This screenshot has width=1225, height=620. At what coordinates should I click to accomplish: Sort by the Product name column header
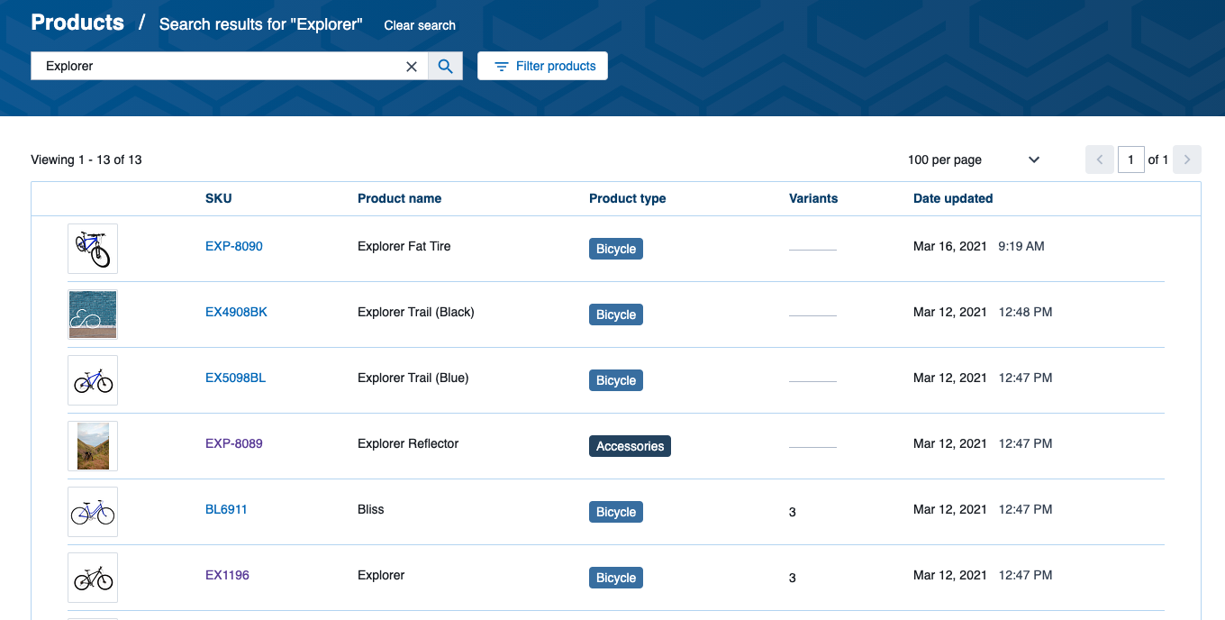pos(399,198)
